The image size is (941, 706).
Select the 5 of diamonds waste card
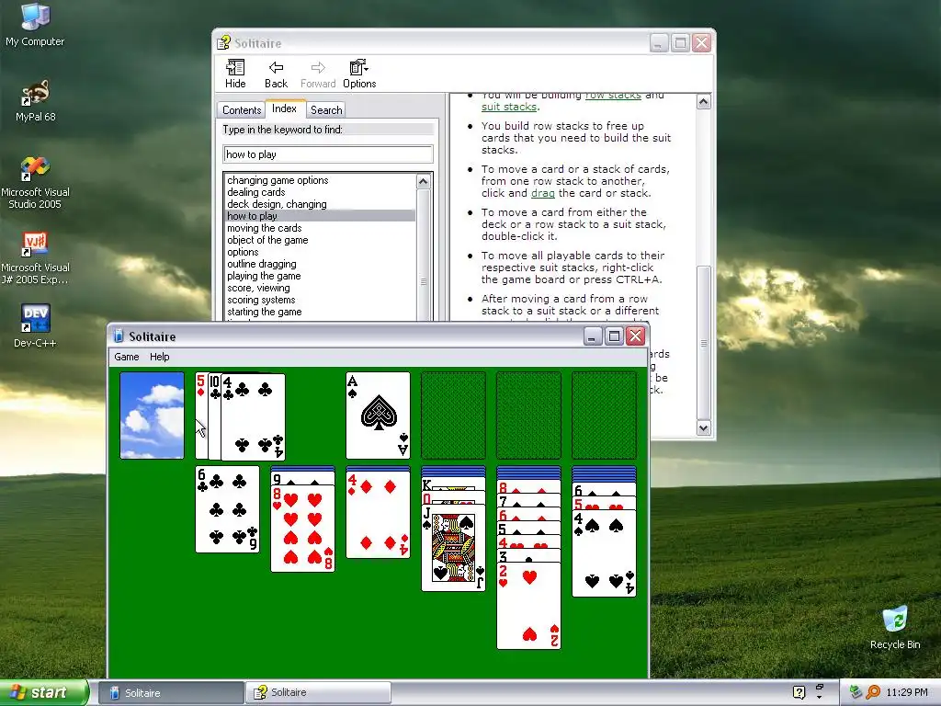point(201,416)
